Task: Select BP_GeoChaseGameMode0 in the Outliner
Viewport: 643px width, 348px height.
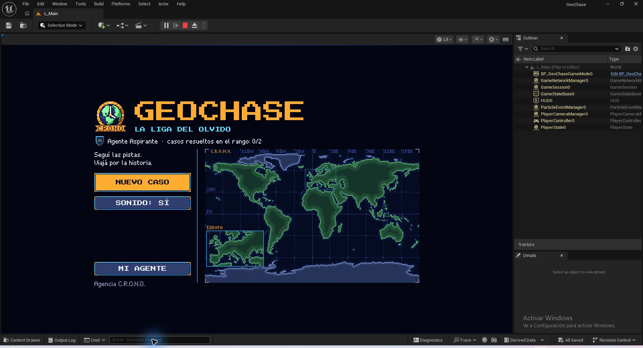Action: 566,74
